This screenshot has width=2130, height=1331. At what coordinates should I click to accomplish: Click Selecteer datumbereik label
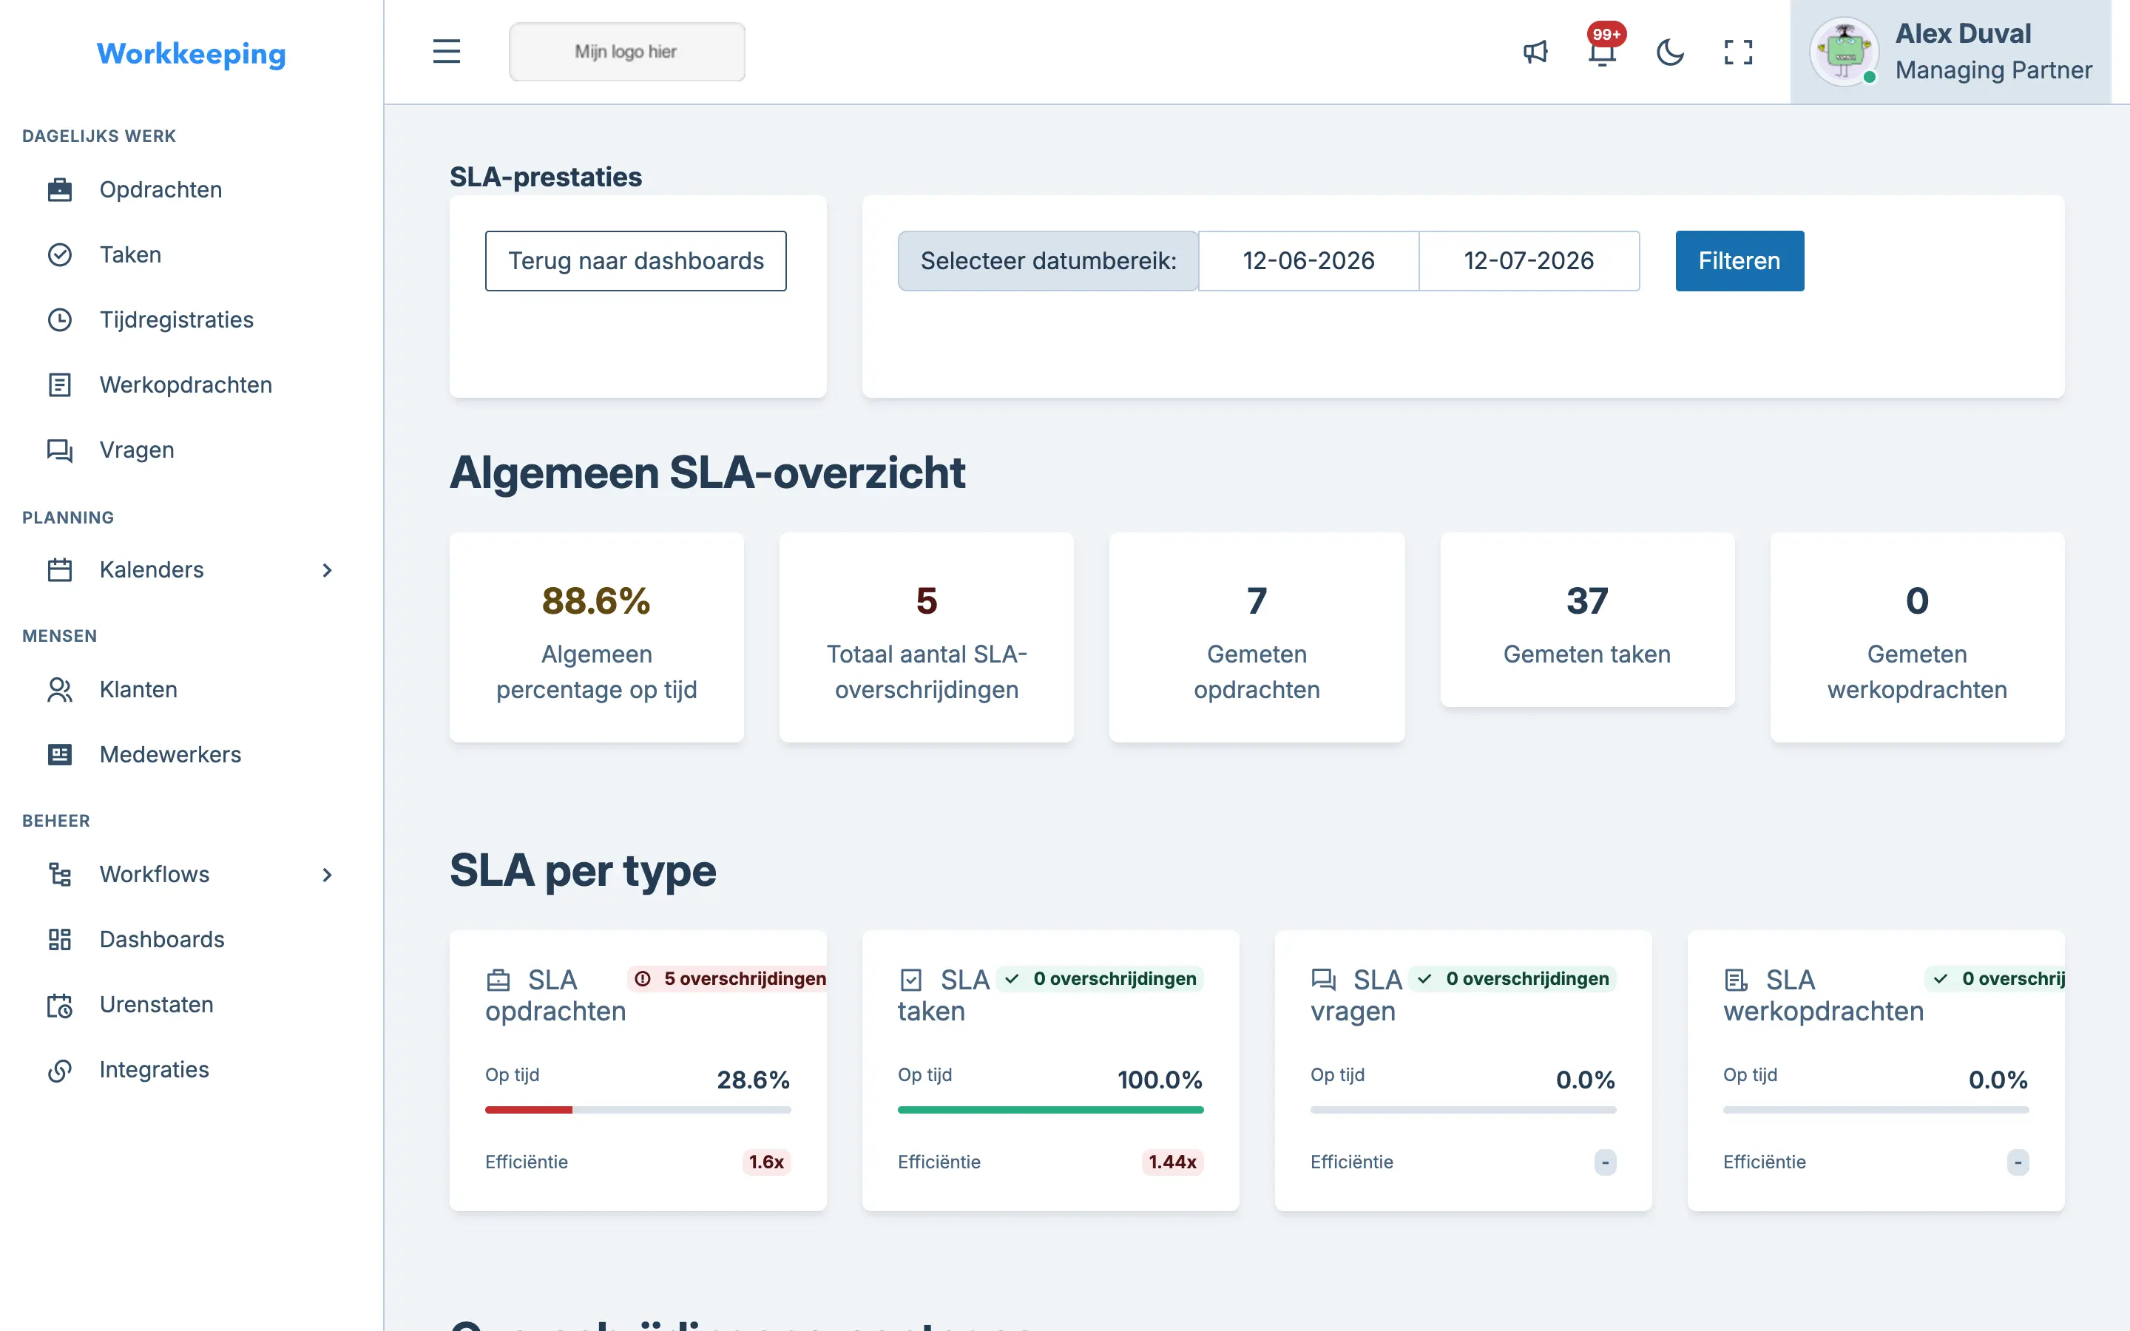pyautogui.click(x=1047, y=260)
